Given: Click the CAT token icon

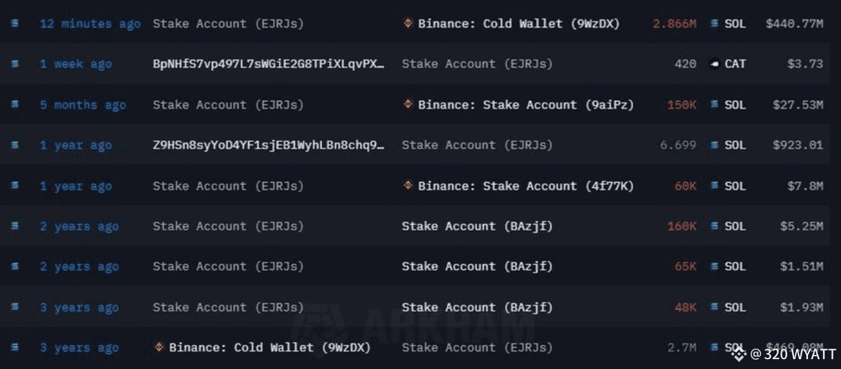Looking at the screenshot, I should click(714, 64).
